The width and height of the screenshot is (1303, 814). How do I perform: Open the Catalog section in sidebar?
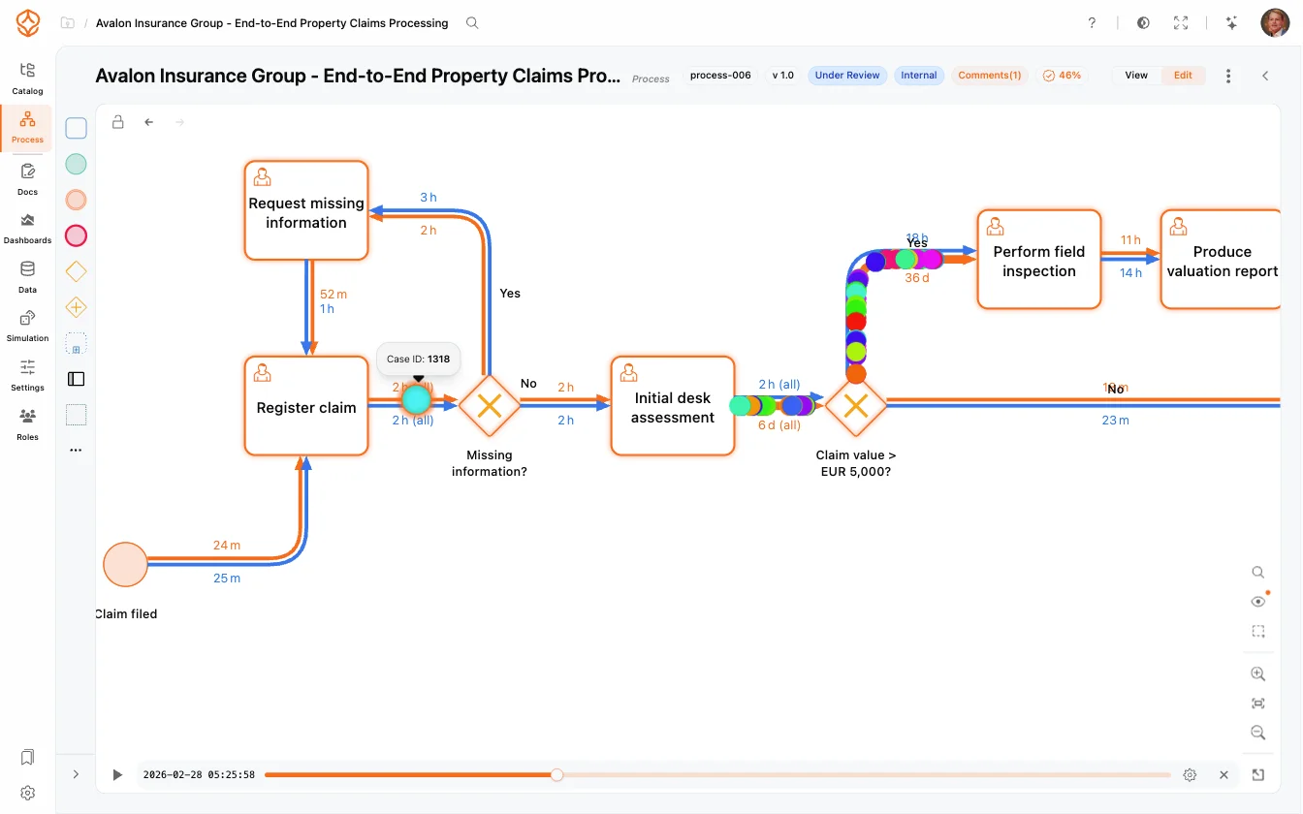(27, 78)
